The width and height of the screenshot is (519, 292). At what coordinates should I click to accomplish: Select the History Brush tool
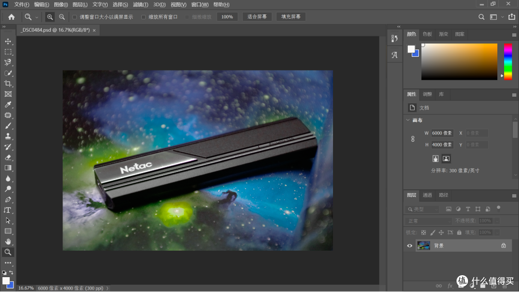[x=8, y=147]
